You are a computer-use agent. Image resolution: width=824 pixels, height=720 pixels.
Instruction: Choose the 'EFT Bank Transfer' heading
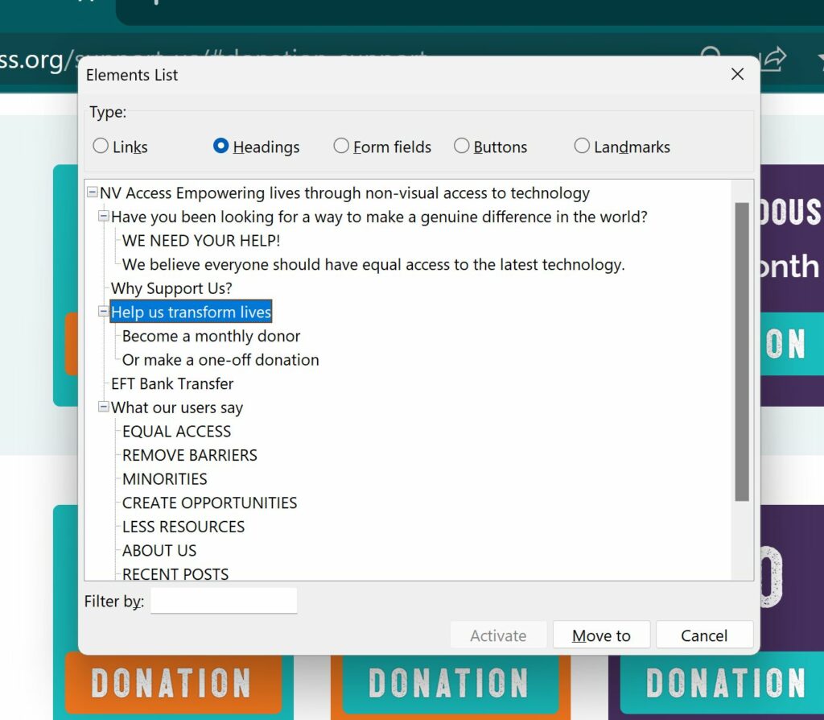click(x=172, y=384)
